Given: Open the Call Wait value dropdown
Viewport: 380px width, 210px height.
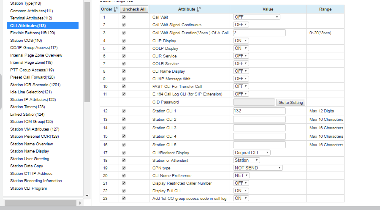Looking at the screenshot, I should (256, 17).
